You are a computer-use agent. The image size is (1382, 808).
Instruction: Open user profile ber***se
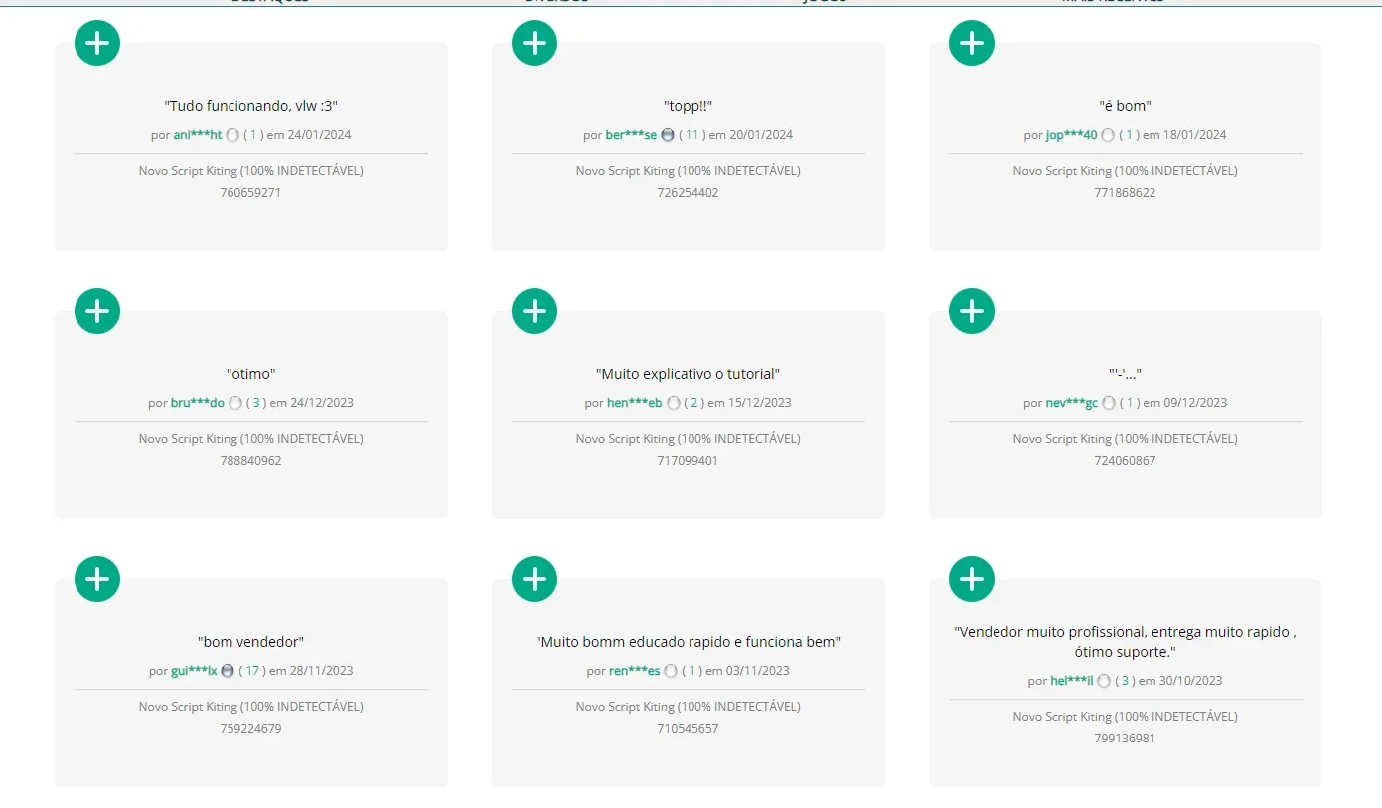click(x=632, y=135)
